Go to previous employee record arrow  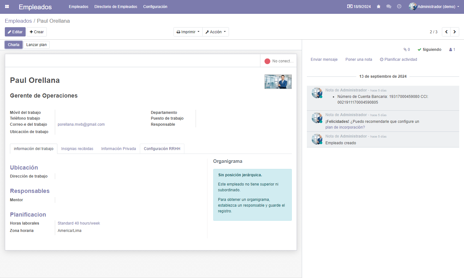tap(446, 32)
